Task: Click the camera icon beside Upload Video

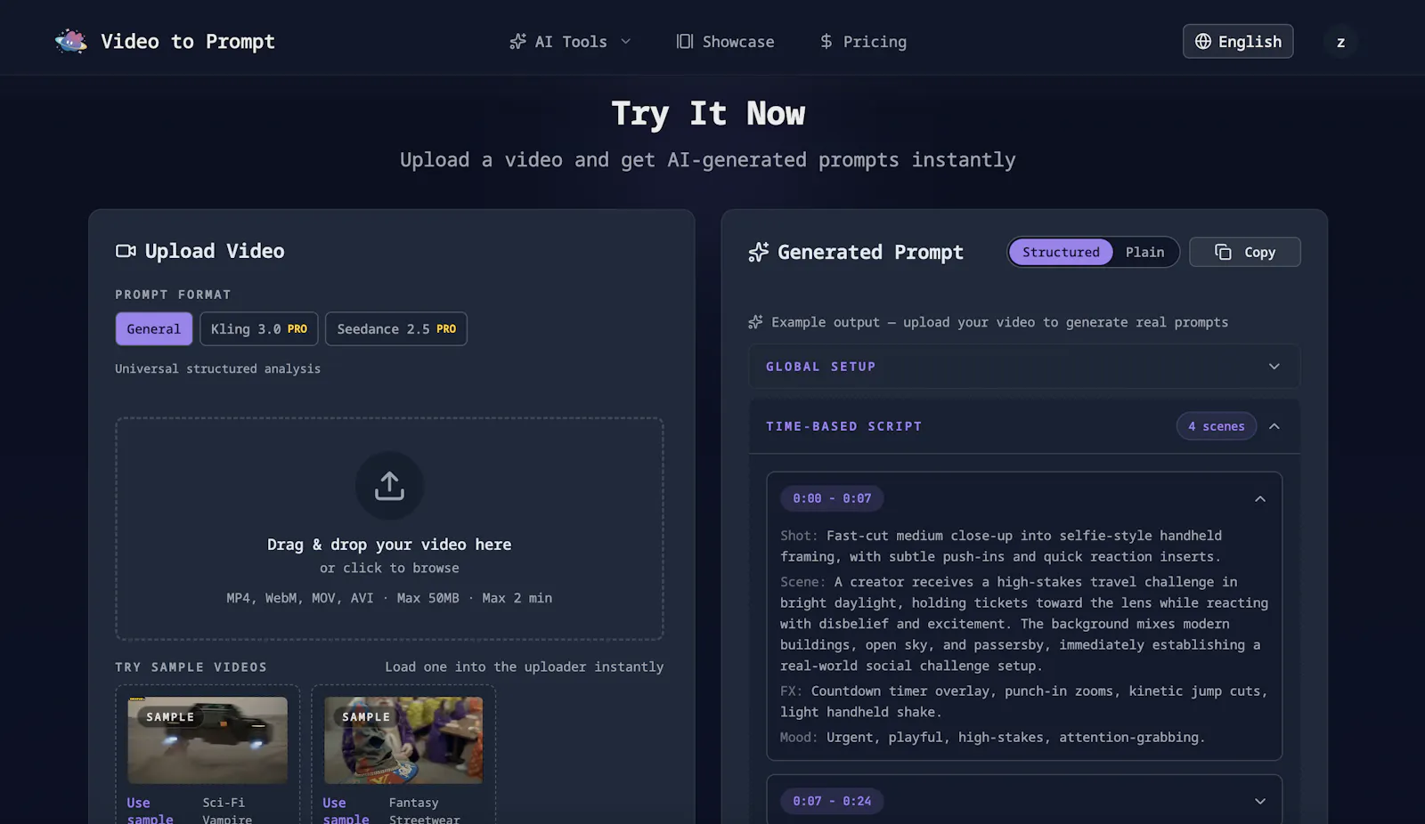Action: coord(126,251)
